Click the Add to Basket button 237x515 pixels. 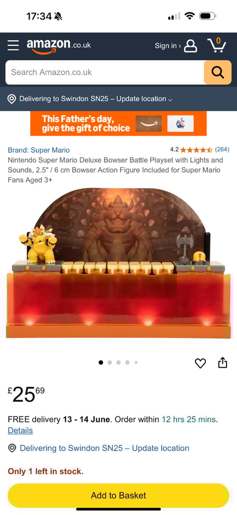pyautogui.click(x=118, y=495)
